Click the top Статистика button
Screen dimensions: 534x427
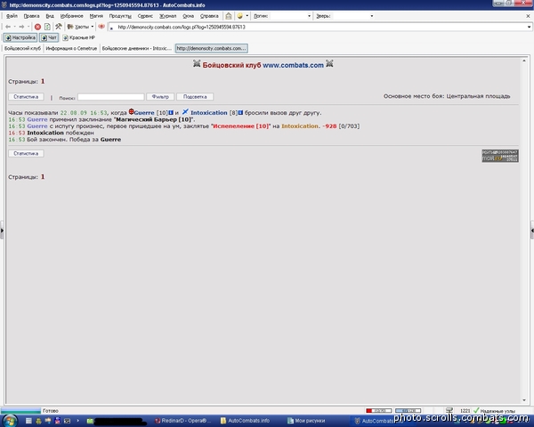pos(26,97)
